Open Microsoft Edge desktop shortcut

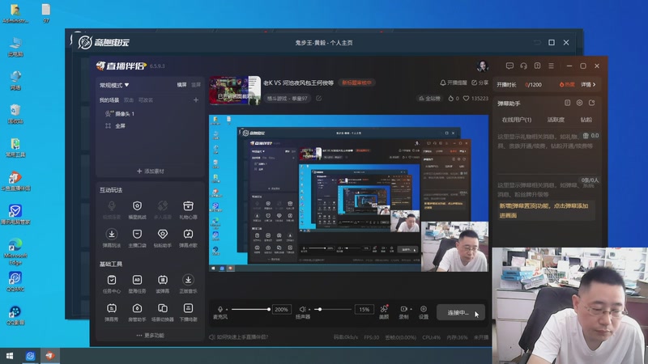coord(15,251)
